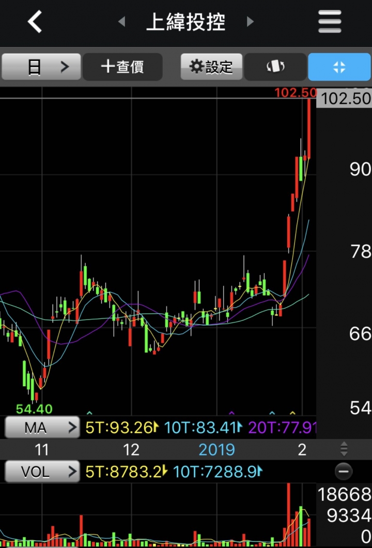Tap the 20T:77.91 moving average value
This screenshot has height=548, width=372.
pos(282,428)
